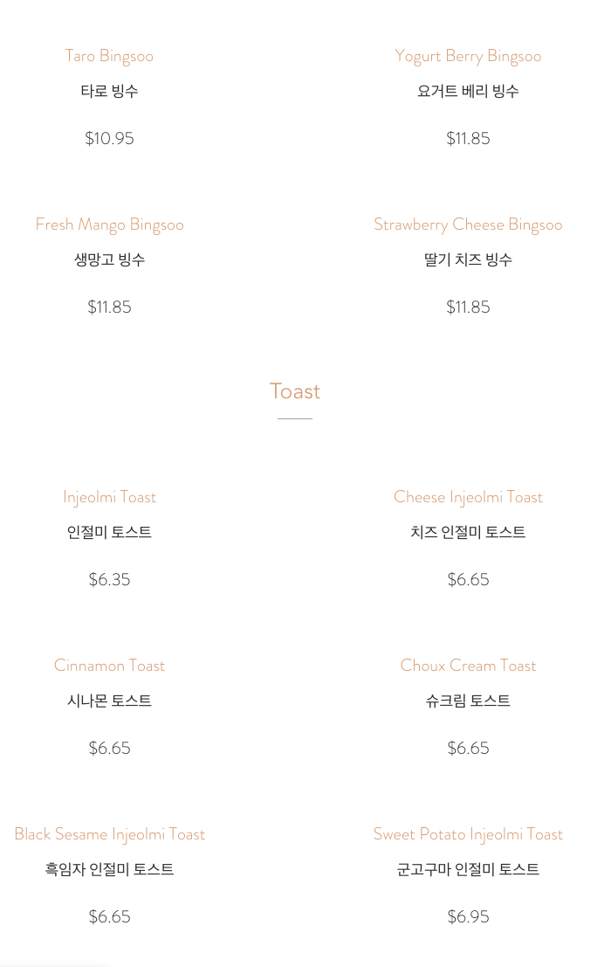Click the $6.95 Sweet Potato toast price
611x967 pixels.
pyautogui.click(x=468, y=916)
